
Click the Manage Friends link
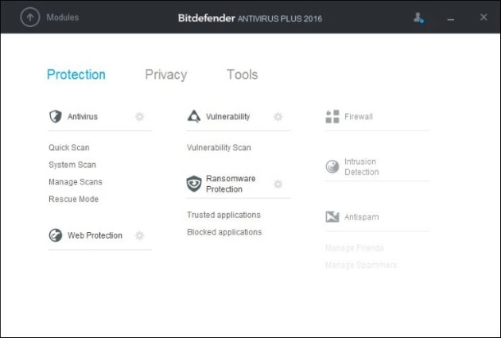355,248
